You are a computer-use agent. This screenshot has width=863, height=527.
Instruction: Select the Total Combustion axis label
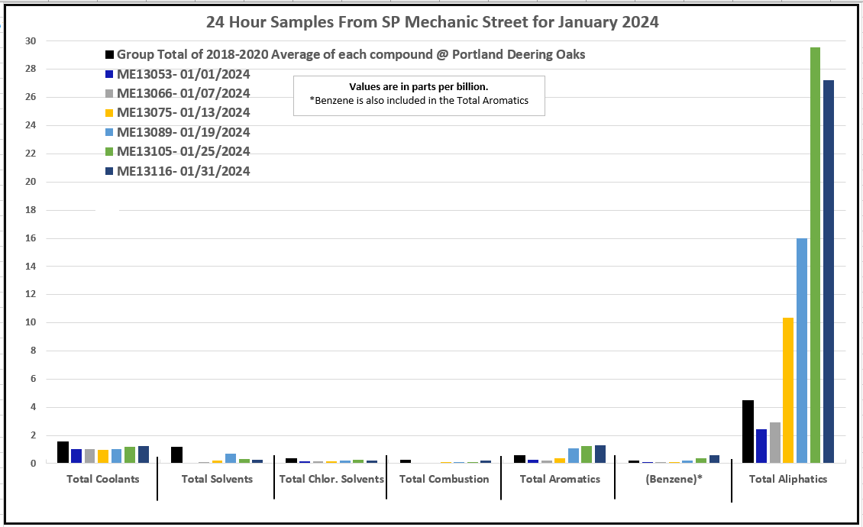click(x=444, y=479)
